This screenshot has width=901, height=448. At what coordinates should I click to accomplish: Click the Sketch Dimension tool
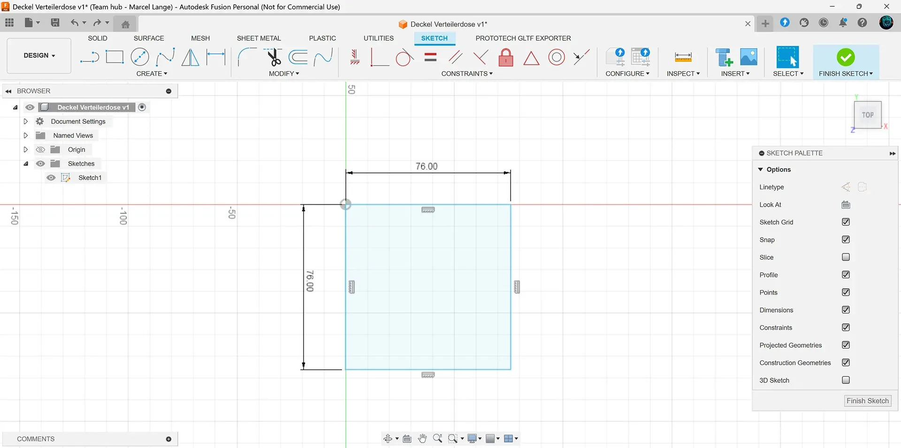(216, 57)
